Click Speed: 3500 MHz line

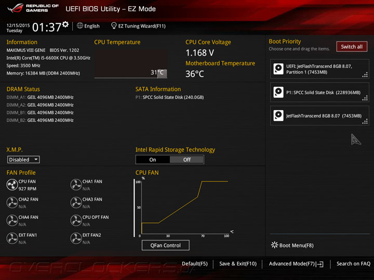tap(23, 65)
